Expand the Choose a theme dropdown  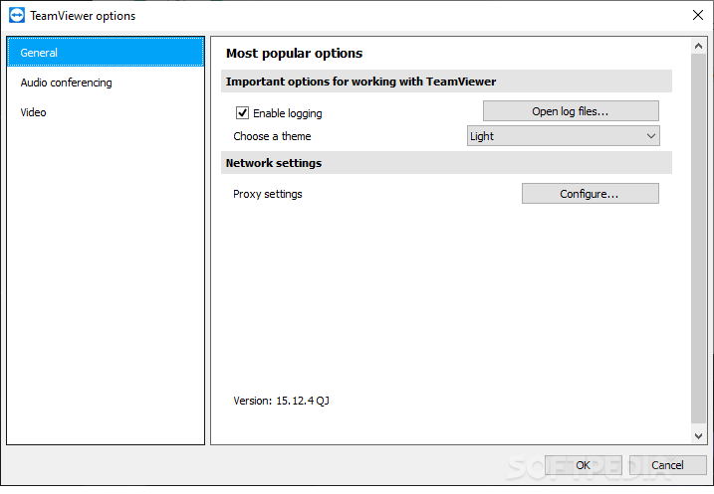[x=564, y=136]
